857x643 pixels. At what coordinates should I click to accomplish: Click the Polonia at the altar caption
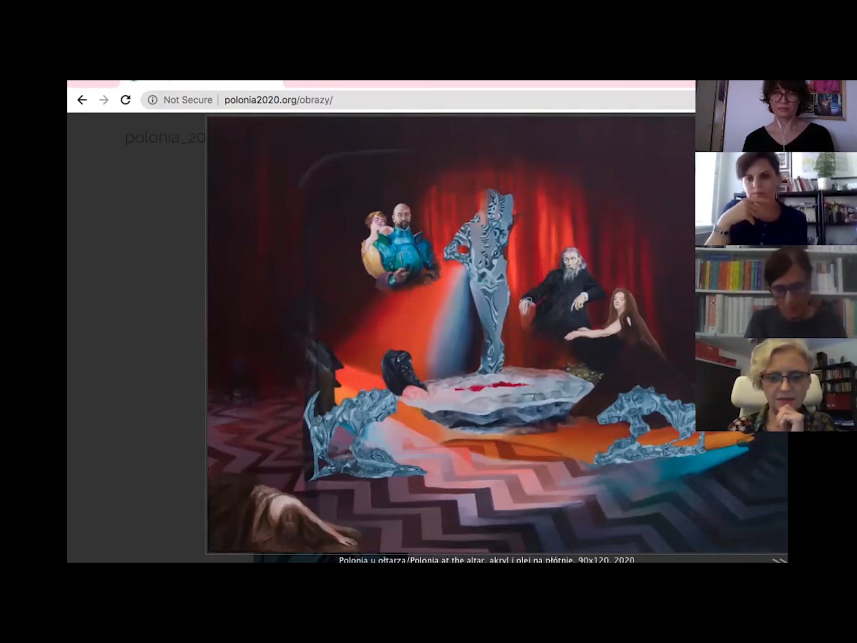pyautogui.click(x=486, y=560)
